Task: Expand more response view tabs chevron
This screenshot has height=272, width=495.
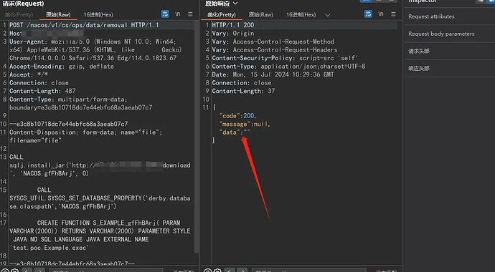Action: click(x=328, y=15)
